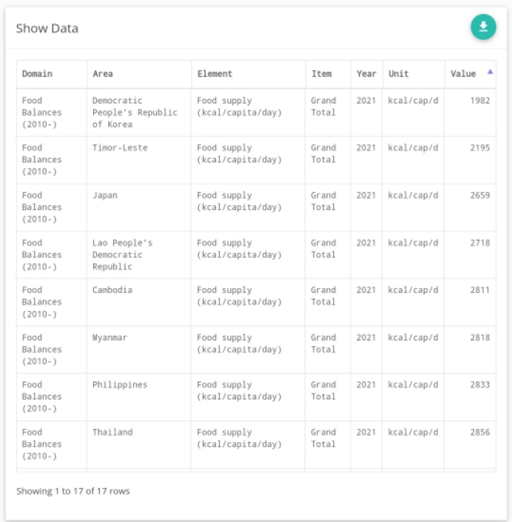This screenshot has width=512, height=522.
Task: Click the green download data button
Action: click(x=483, y=27)
